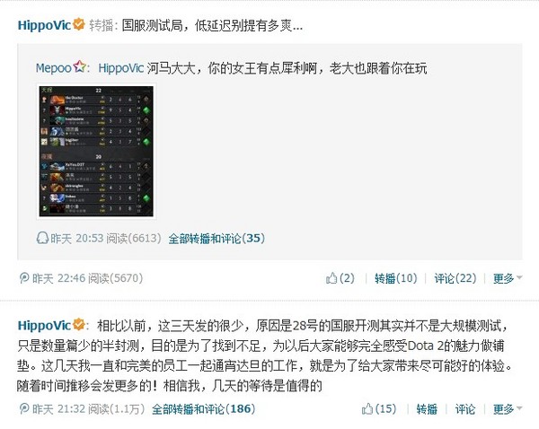Screen dimensions: 539x429
Task: Click source icon before 昨天 22:46
Action: pyautogui.click(x=24, y=278)
